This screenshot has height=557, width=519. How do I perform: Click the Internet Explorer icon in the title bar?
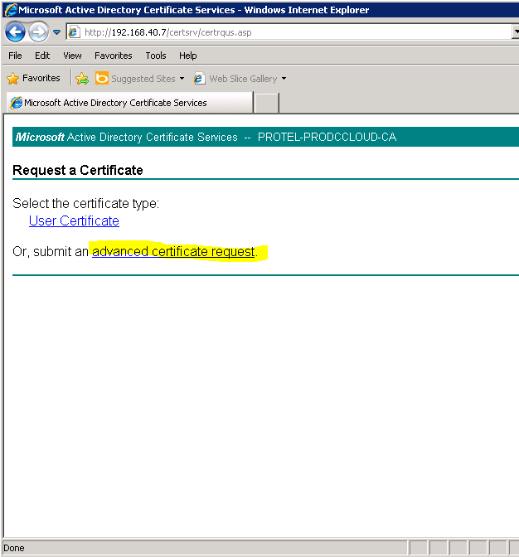[10, 10]
